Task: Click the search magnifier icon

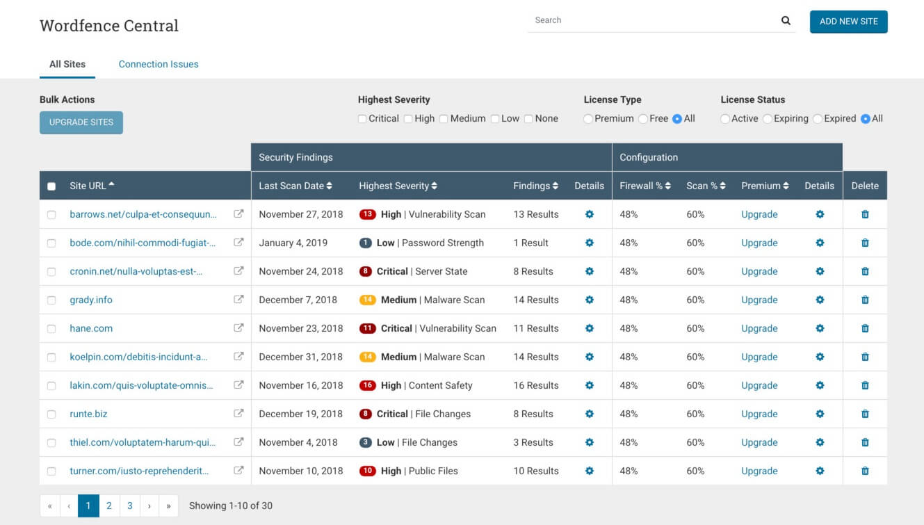Action: [x=786, y=21]
